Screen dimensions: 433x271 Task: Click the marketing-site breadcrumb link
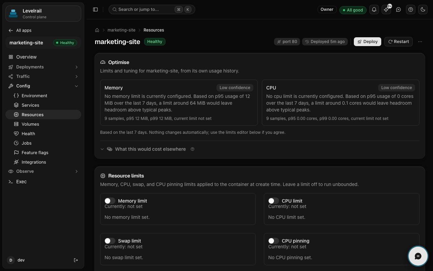pos(121,30)
